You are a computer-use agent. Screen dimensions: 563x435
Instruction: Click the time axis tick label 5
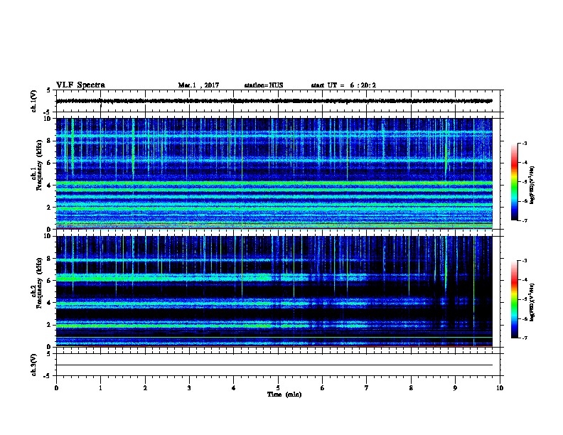[278, 388]
